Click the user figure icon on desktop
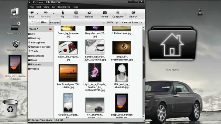This screenshot has height=124, width=221. coord(200,12)
